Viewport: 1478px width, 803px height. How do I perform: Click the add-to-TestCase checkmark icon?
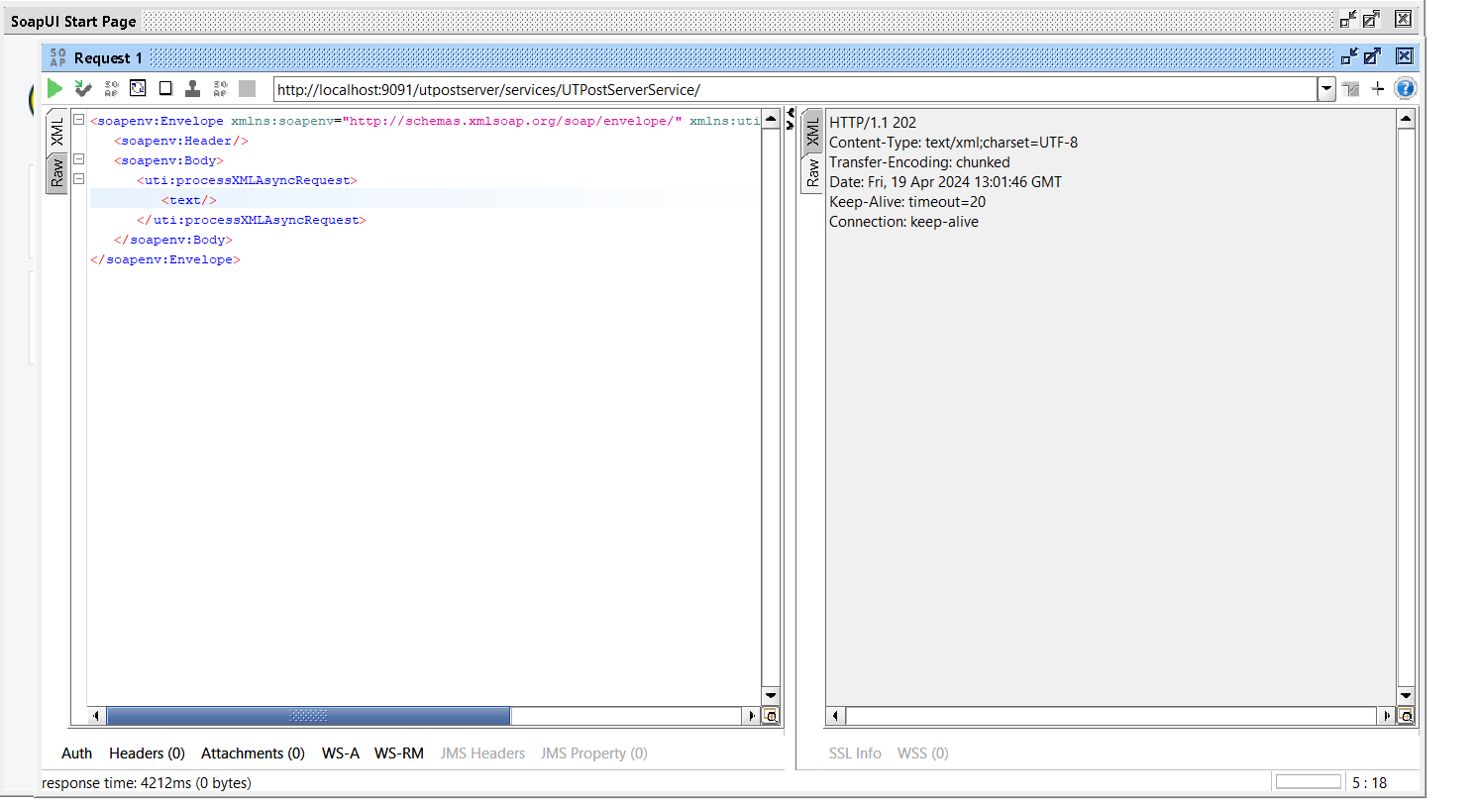click(83, 89)
